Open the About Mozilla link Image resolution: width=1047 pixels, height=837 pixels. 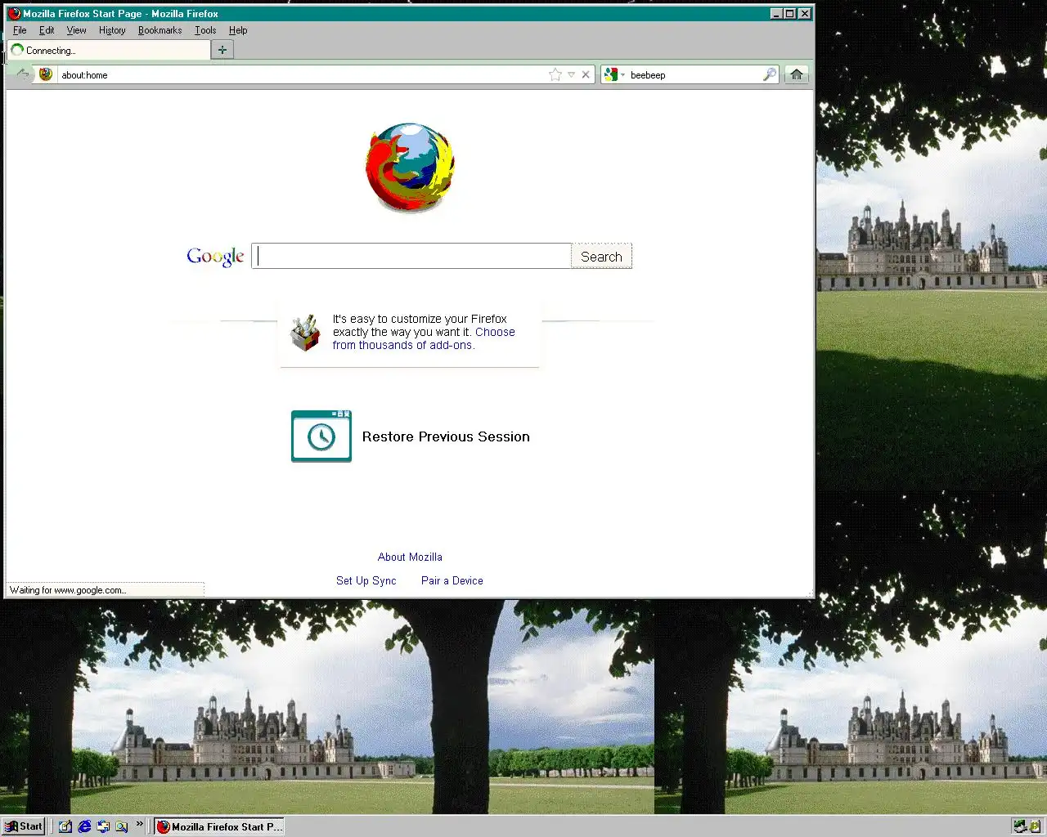coord(410,557)
